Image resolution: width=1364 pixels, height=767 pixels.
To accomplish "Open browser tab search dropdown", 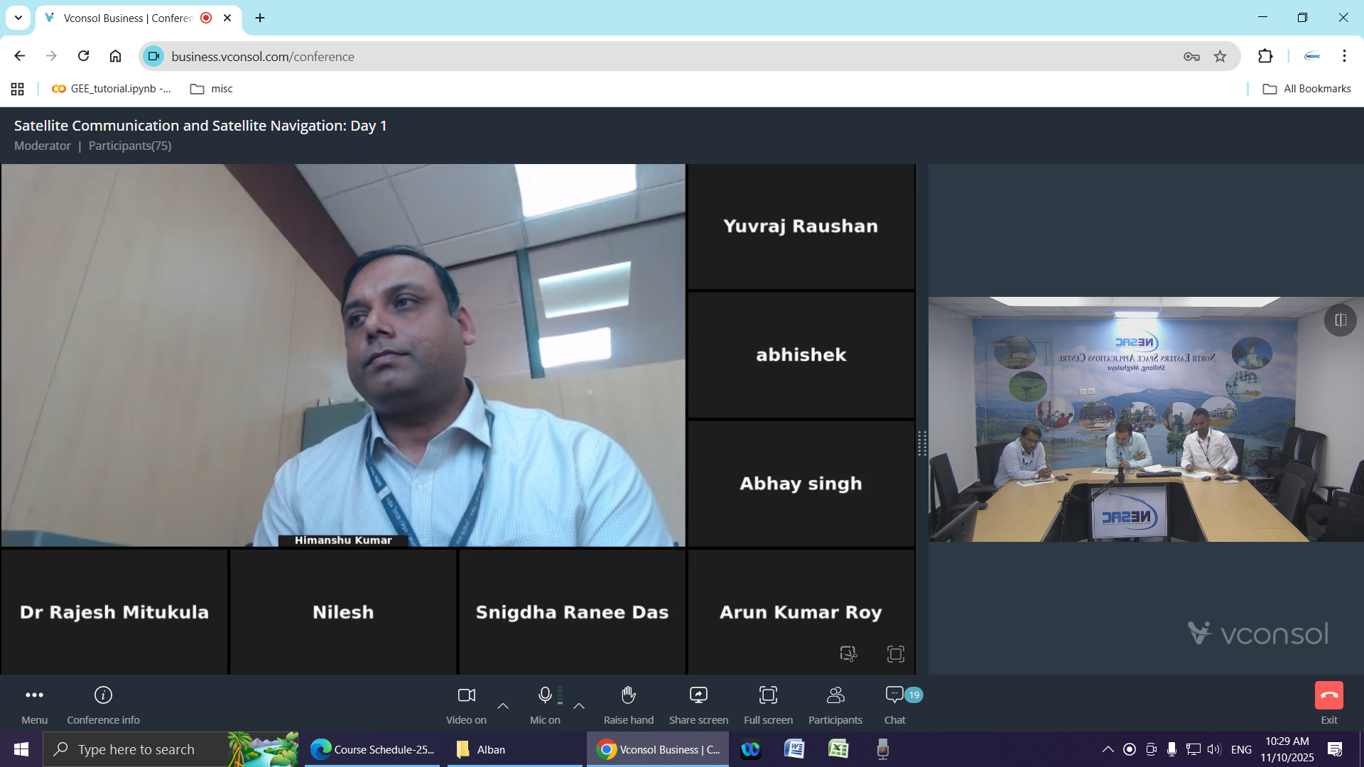I will coord(18,18).
